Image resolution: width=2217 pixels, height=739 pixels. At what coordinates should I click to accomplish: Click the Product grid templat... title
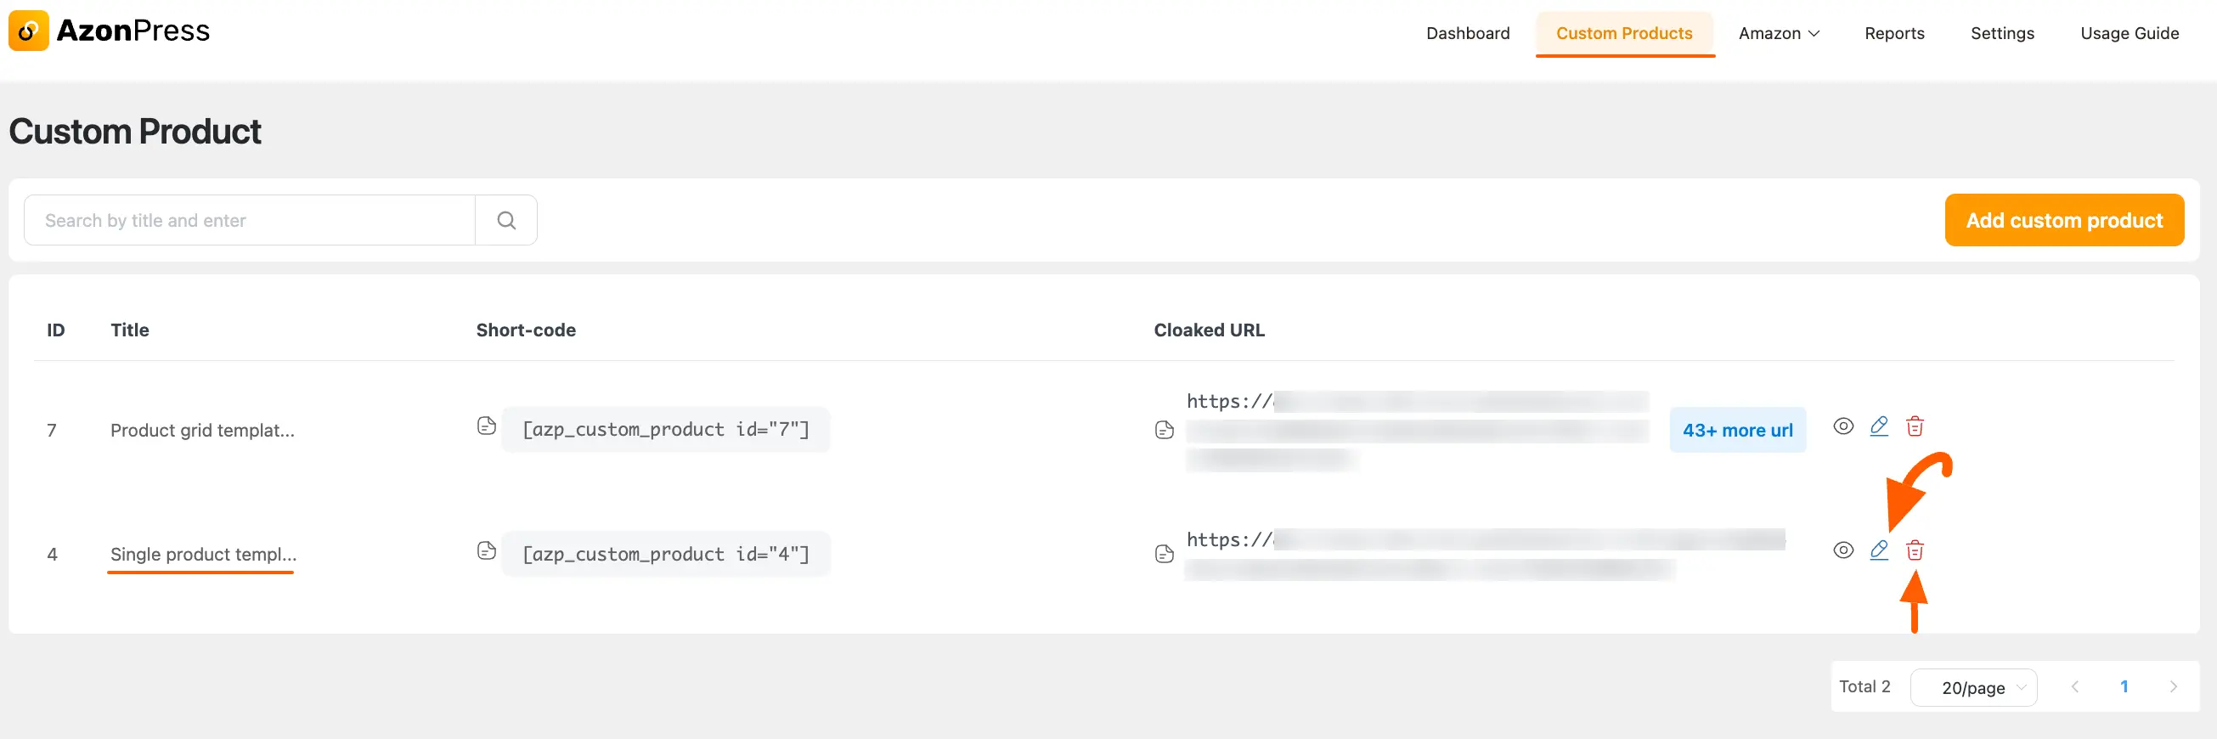point(202,430)
